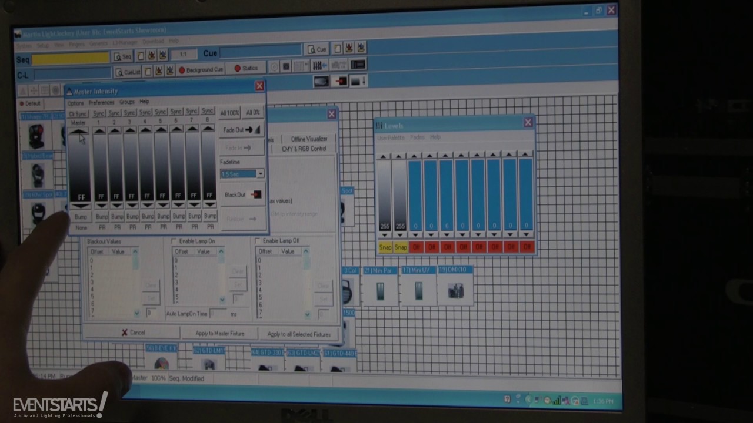The height and width of the screenshot is (423, 753).
Task: Click scroll-down arrow of Blackout Values list
Action: (x=136, y=314)
